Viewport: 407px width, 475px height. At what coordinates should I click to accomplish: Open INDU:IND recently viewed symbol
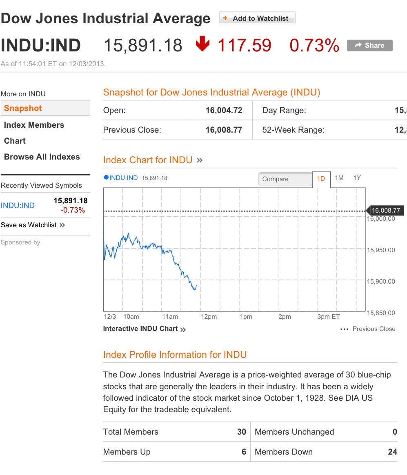[18, 205]
